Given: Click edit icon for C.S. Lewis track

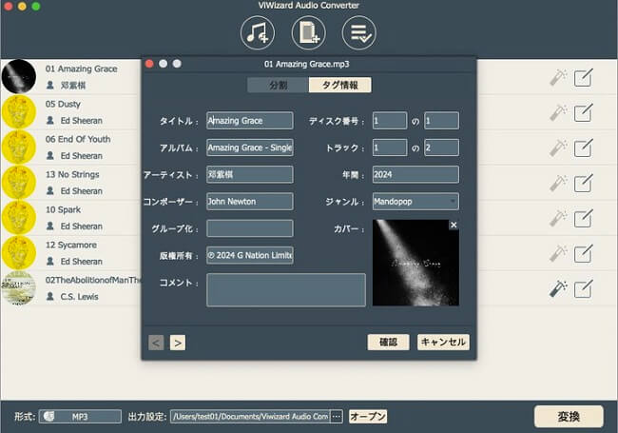Looking at the screenshot, I should point(583,288).
